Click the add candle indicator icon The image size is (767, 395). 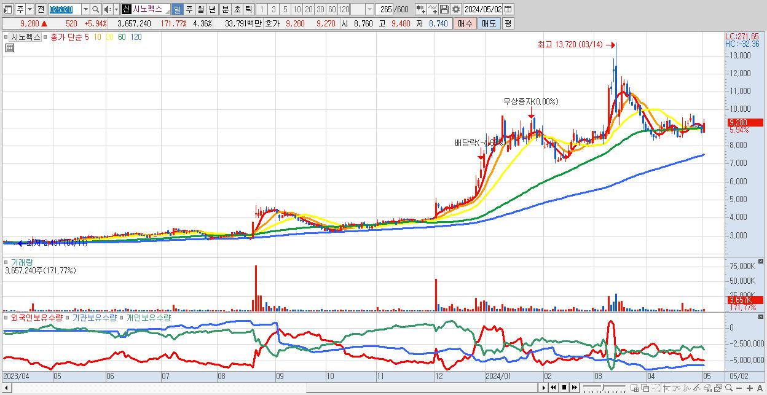pyautogui.click(x=421, y=9)
